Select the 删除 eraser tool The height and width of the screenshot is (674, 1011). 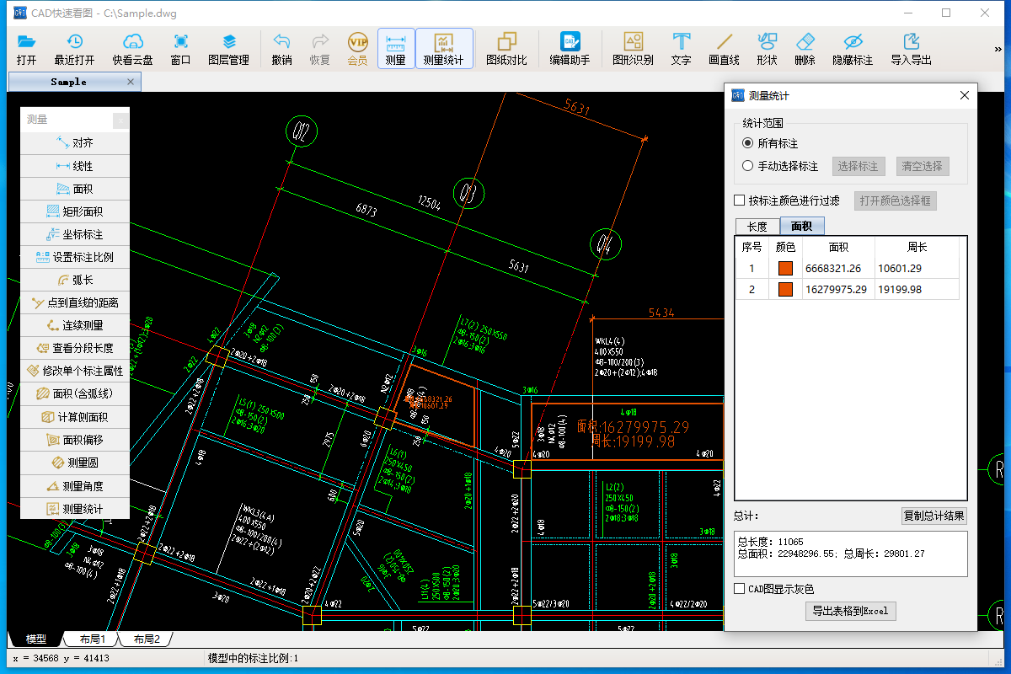click(805, 49)
